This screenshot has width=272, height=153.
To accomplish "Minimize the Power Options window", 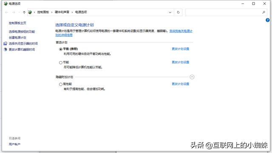I will click(x=243, y=4).
